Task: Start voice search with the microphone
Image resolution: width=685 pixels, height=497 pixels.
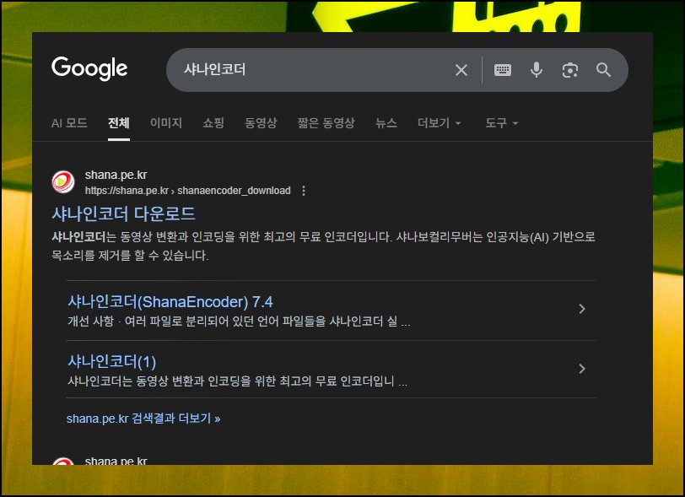Action: [x=537, y=70]
